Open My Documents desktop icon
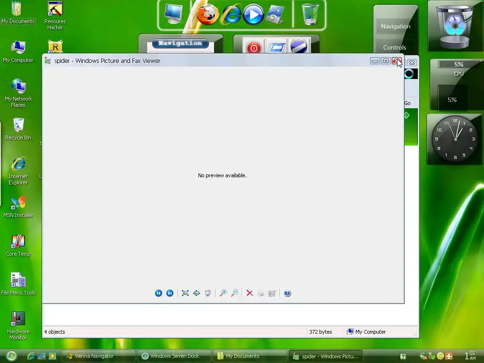The height and width of the screenshot is (363, 484). (18, 13)
